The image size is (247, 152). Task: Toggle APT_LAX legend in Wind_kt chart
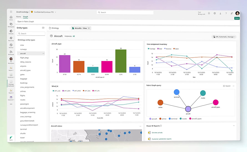56,91
